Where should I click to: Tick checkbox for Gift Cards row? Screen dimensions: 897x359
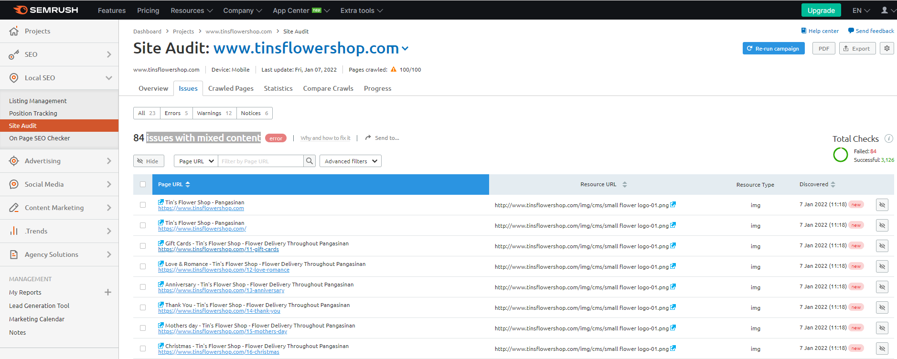143,246
